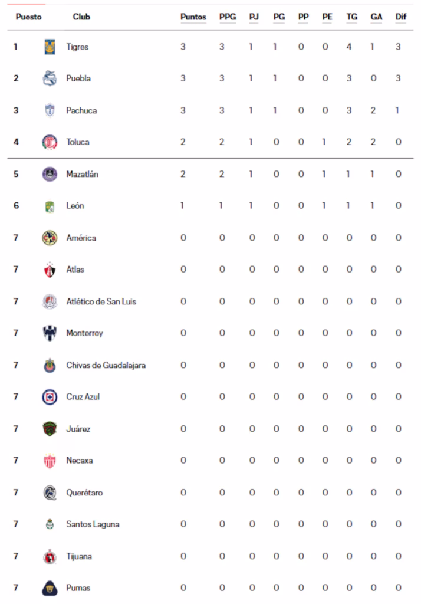
Task: Click the Toluca team logo
Action: pos(50,142)
